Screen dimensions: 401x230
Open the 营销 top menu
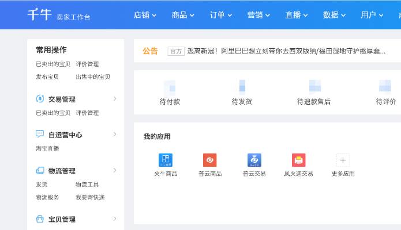click(x=258, y=15)
